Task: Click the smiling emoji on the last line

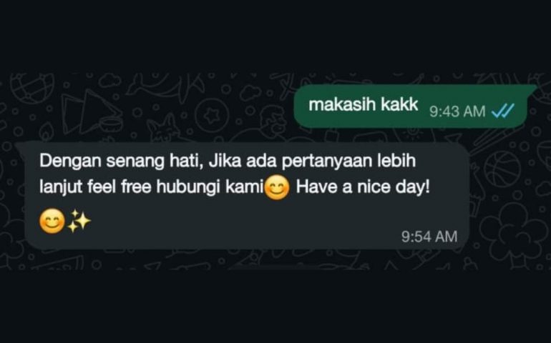Action: [x=52, y=222]
